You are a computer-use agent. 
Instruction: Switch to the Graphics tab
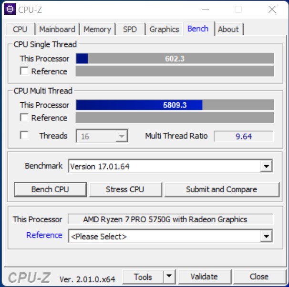(x=164, y=29)
